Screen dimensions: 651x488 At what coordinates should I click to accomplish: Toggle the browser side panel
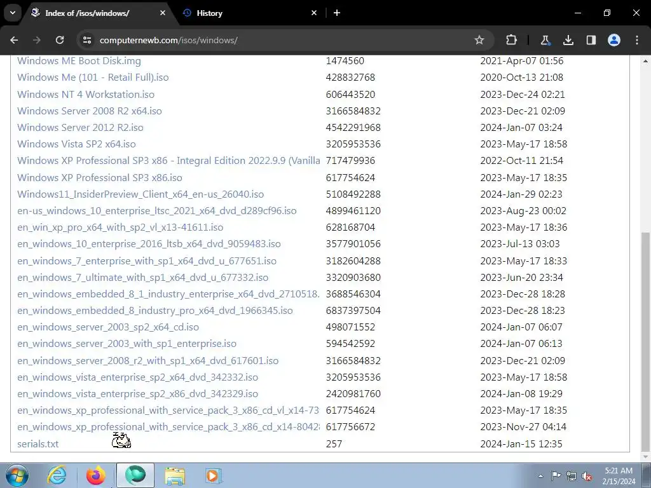click(591, 40)
